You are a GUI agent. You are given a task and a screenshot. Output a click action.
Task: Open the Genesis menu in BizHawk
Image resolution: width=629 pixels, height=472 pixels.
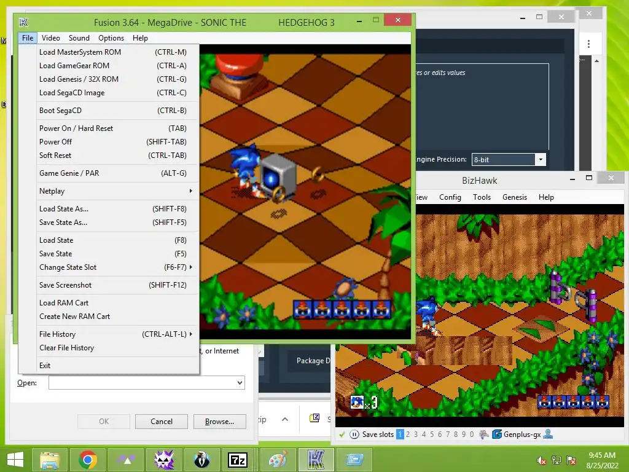pos(515,197)
